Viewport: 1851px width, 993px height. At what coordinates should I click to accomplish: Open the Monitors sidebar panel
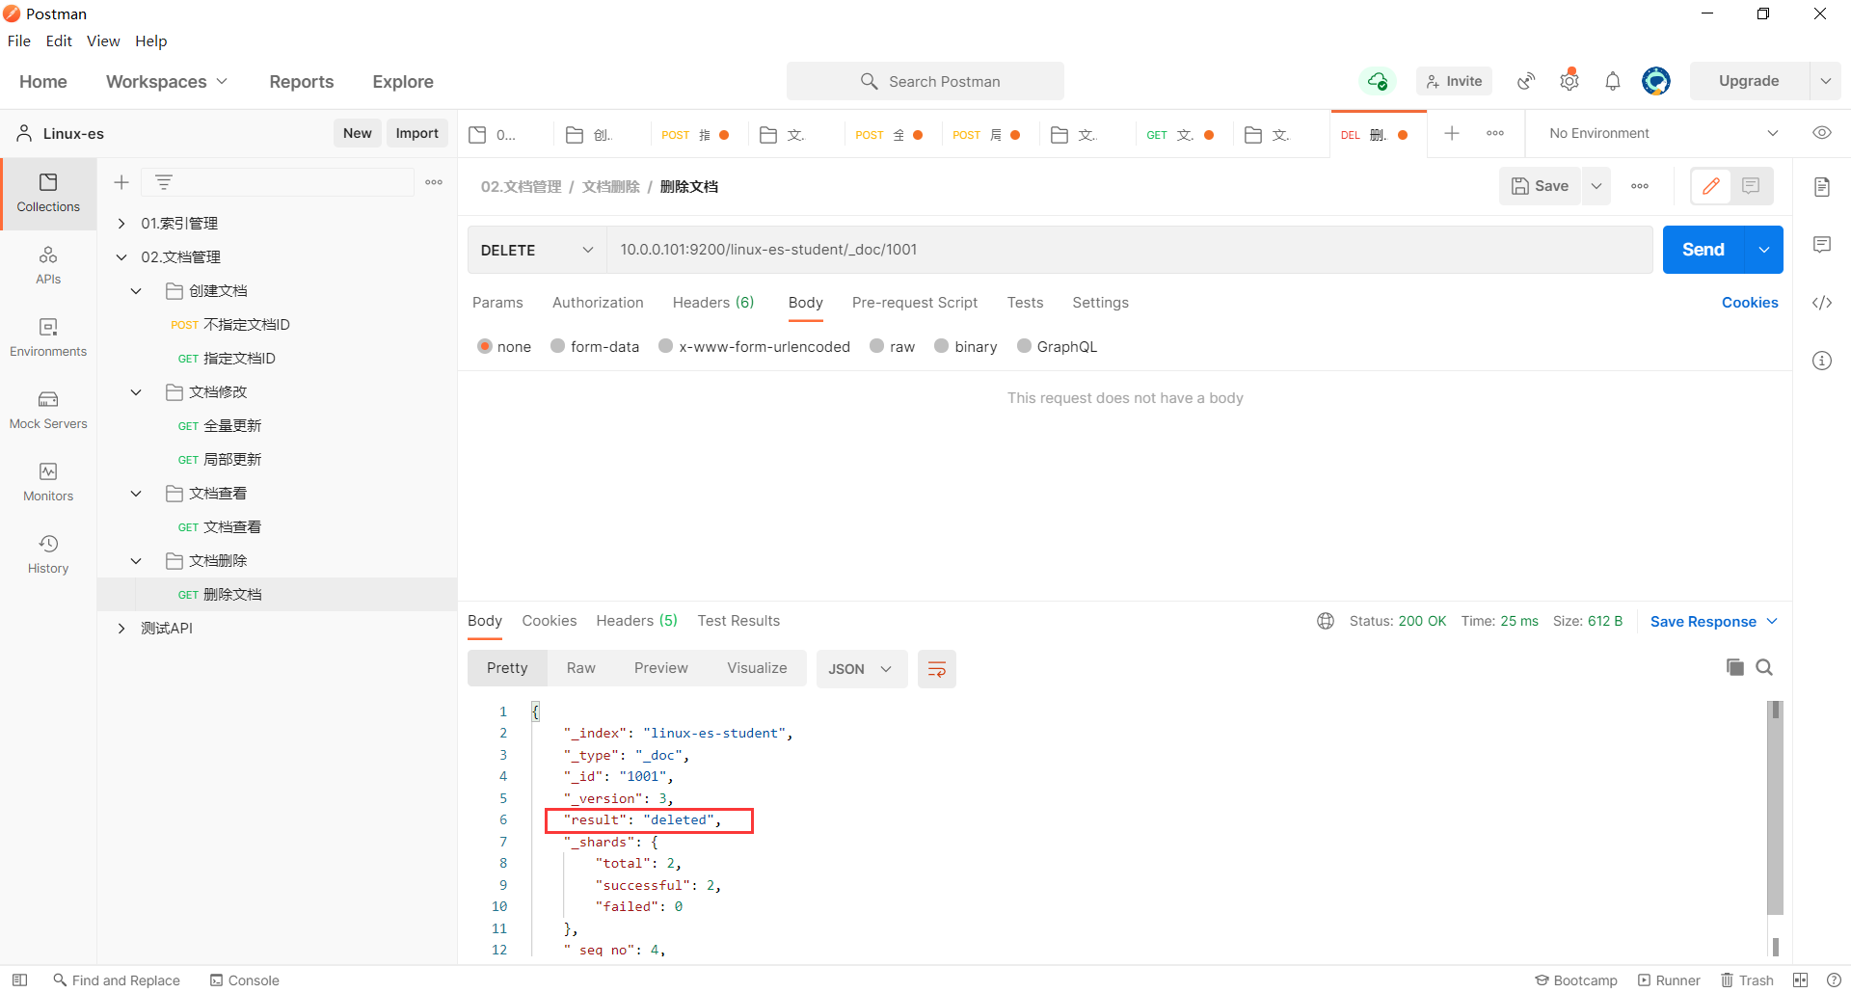[x=48, y=482]
